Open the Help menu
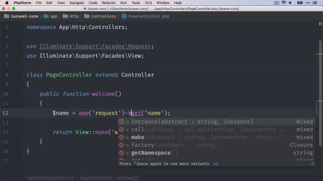 (178, 3)
